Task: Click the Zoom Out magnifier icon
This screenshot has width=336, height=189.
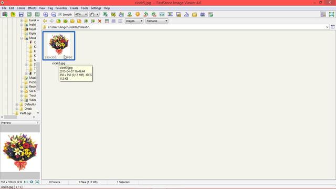Action: 54,14
